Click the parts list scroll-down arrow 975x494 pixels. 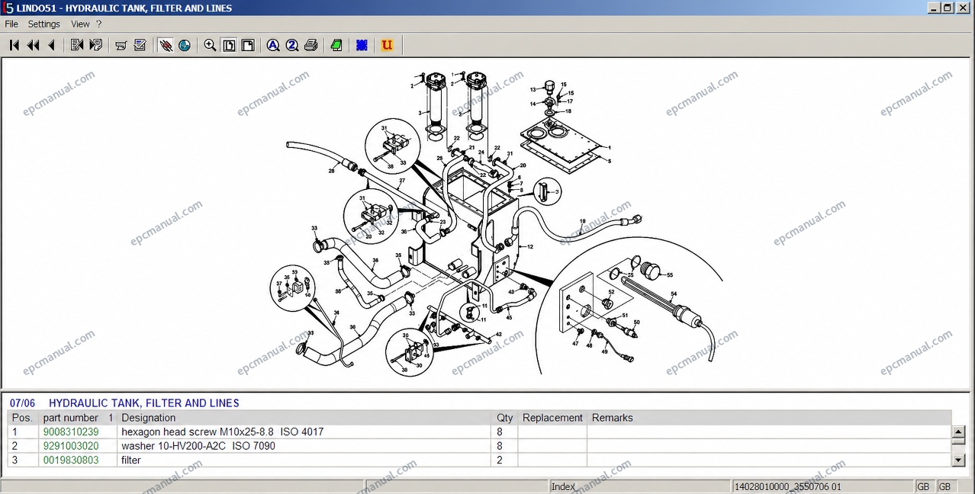pyautogui.click(x=959, y=460)
